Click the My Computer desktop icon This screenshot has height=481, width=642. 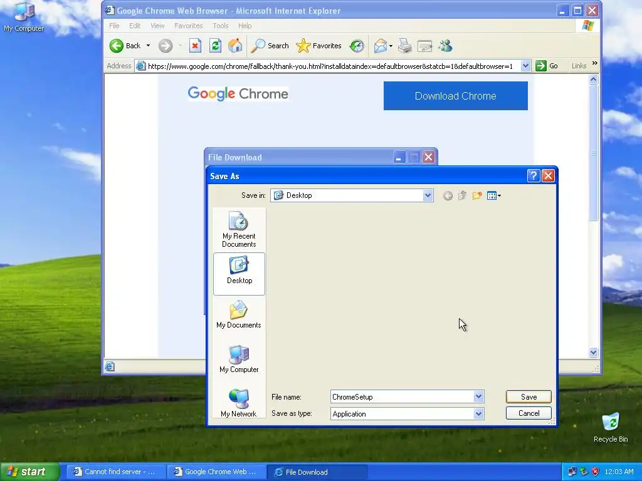pos(24,17)
